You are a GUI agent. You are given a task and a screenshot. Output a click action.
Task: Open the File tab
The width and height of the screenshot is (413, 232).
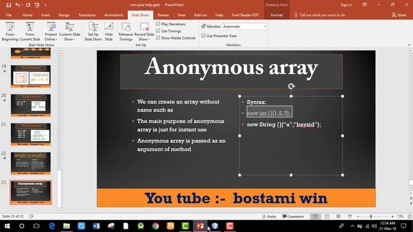8,15
